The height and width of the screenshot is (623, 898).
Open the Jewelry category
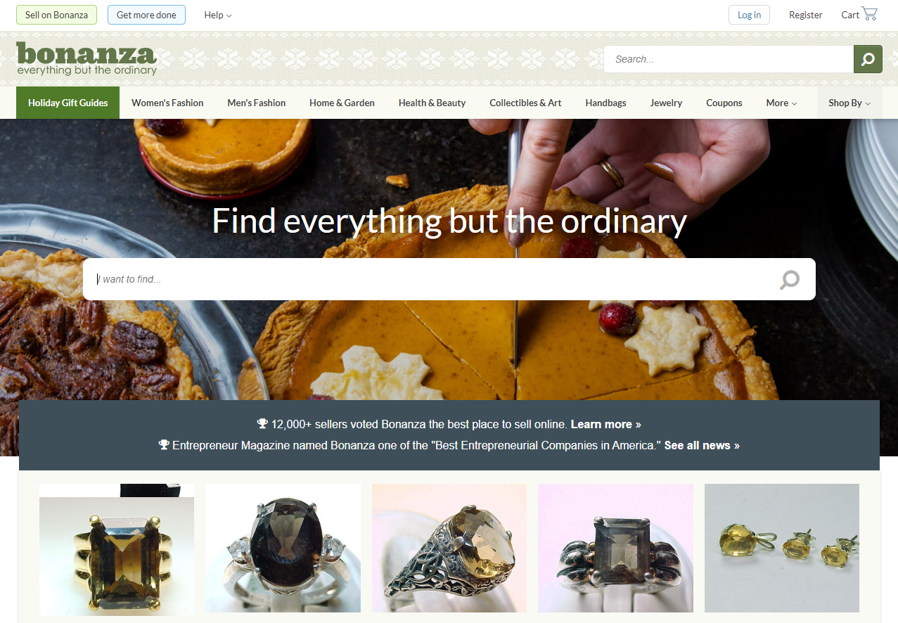click(666, 103)
